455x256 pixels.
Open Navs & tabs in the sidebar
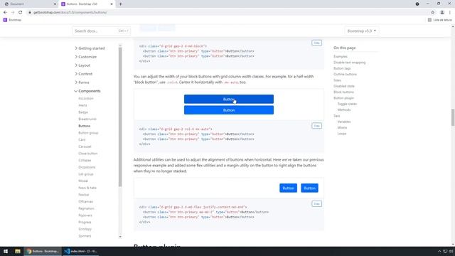click(x=87, y=188)
